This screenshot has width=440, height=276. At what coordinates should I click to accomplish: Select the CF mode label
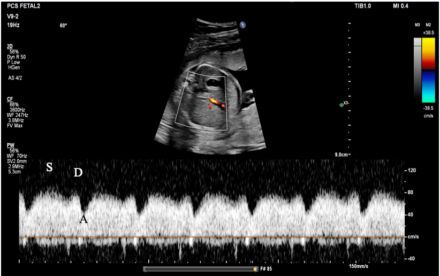[10, 99]
